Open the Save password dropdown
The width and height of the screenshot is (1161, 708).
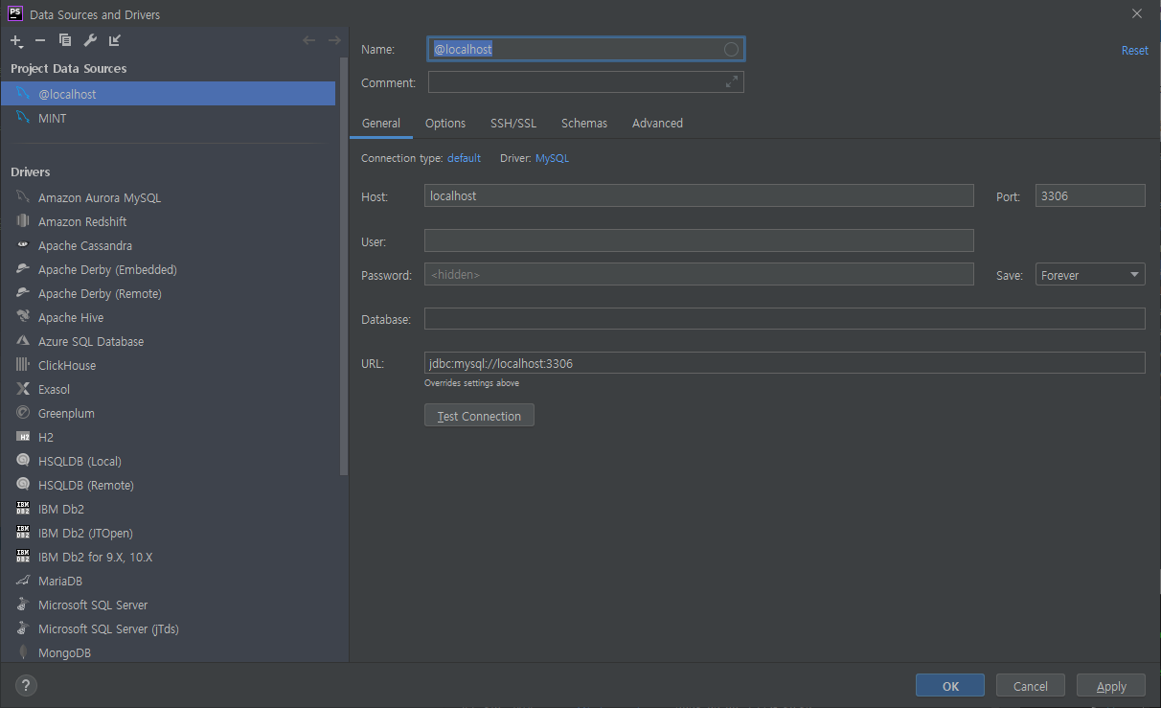[x=1090, y=275]
